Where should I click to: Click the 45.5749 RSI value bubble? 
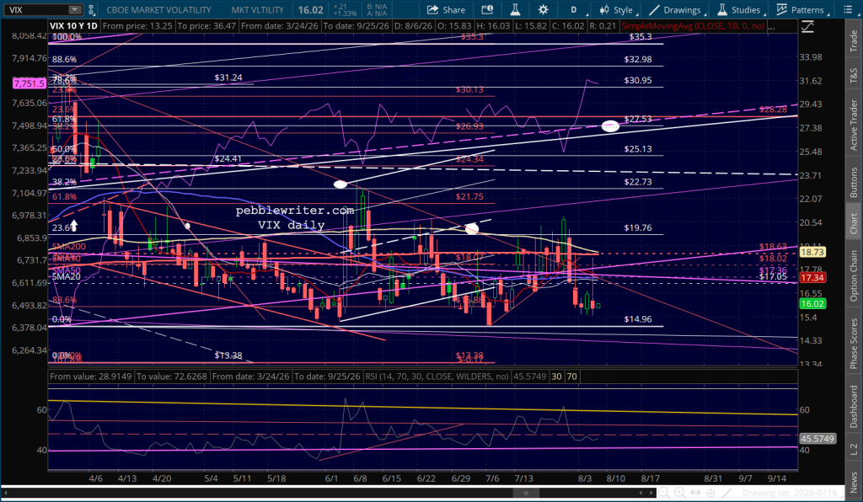tap(817, 439)
